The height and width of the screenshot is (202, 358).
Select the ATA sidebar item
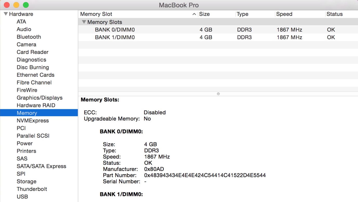(x=21, y=22)
